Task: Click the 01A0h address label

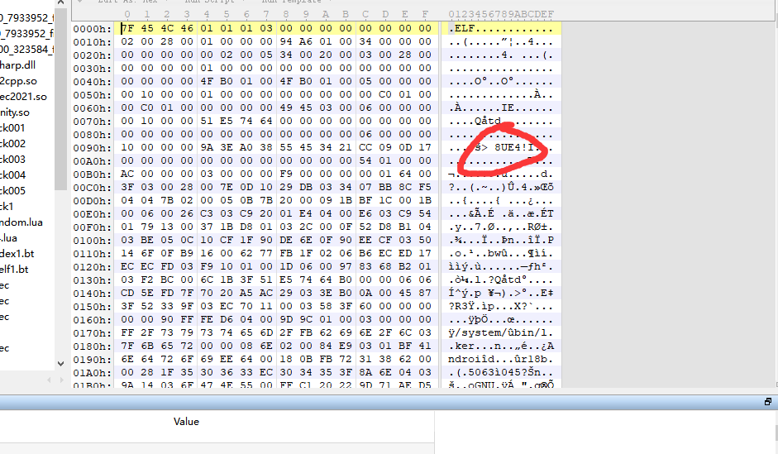Action: [93, 373]
